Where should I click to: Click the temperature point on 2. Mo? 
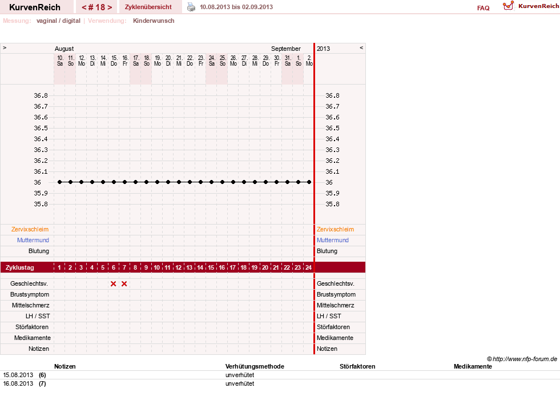tap(309, 182)
